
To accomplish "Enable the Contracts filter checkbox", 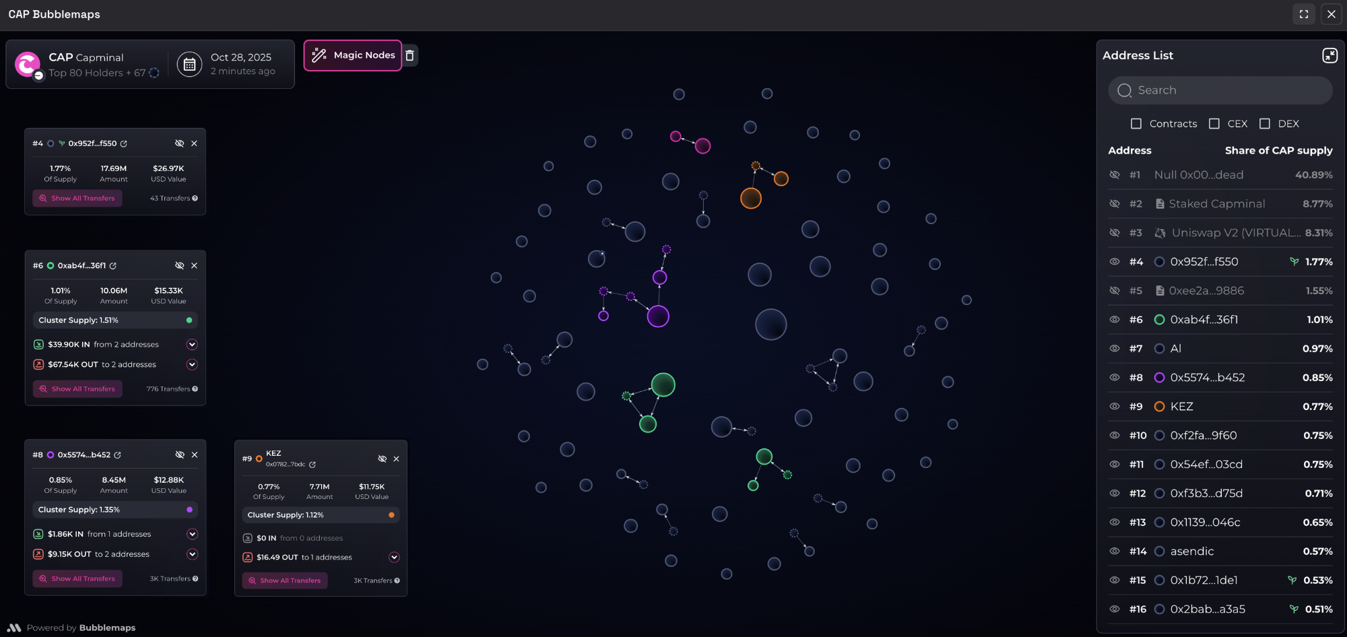I will pos(1136,124).
